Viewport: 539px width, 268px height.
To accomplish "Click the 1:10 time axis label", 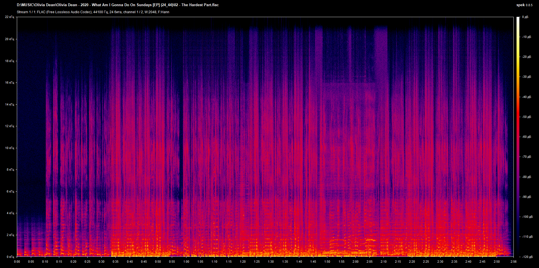I will click(214, 262).
